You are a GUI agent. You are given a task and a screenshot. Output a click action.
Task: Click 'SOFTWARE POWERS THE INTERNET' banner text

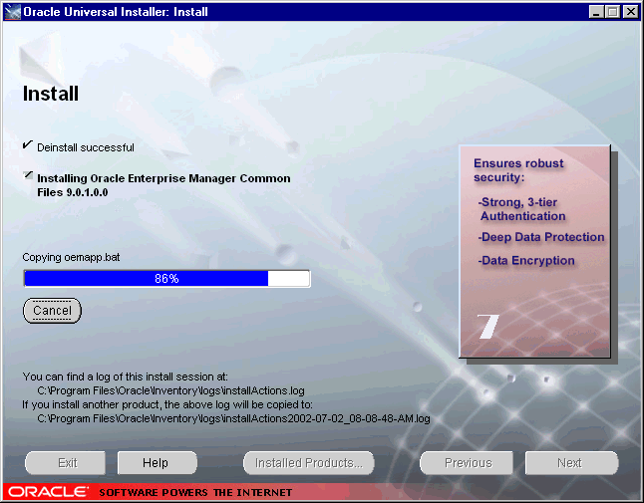pos(195,492)
